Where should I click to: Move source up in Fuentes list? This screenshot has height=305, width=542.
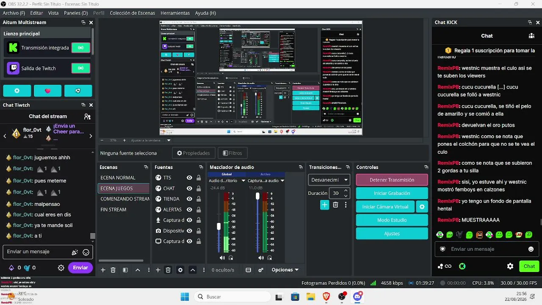pyautogui.click(x=193, y=270)
